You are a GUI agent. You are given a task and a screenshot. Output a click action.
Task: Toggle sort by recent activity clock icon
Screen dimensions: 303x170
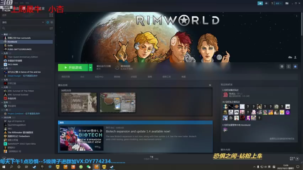pos(48,22)
